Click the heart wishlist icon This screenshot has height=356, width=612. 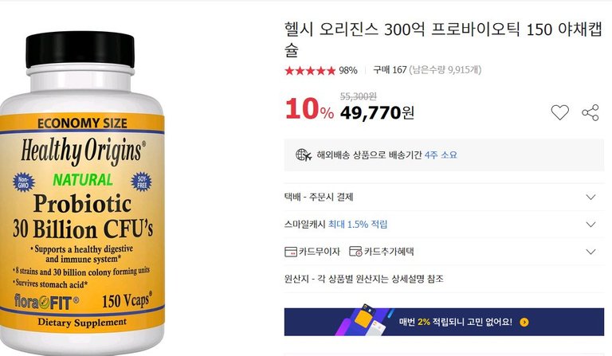point(559,112)
